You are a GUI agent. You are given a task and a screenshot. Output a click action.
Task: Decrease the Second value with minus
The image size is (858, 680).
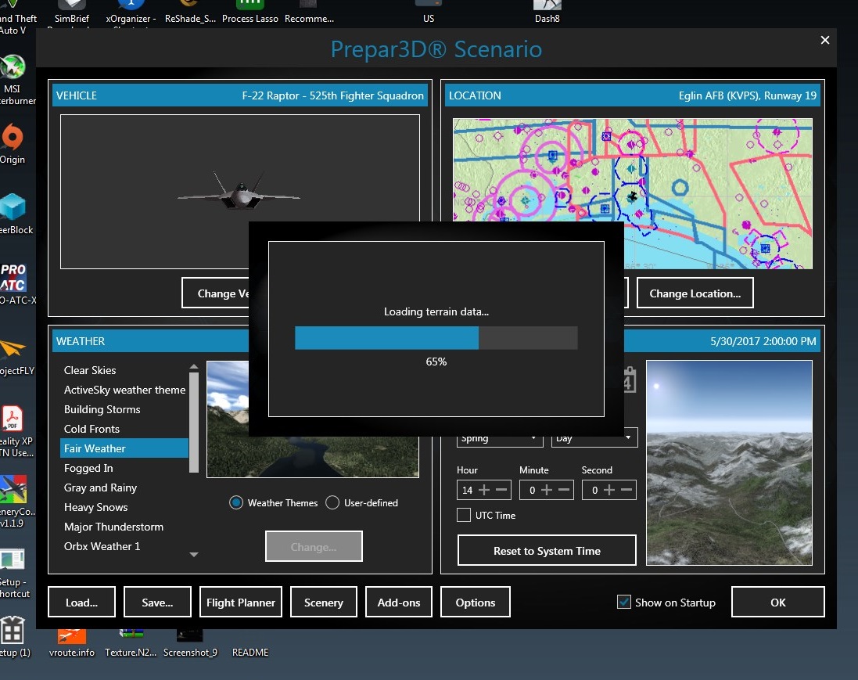(626, 490)
